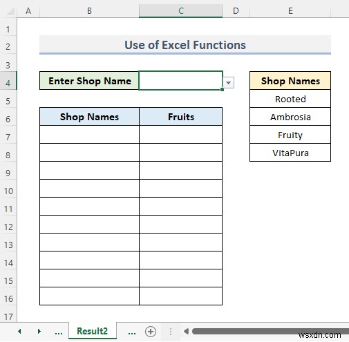
Task: Select all cells corner triangle
Action: coord(10,11)
